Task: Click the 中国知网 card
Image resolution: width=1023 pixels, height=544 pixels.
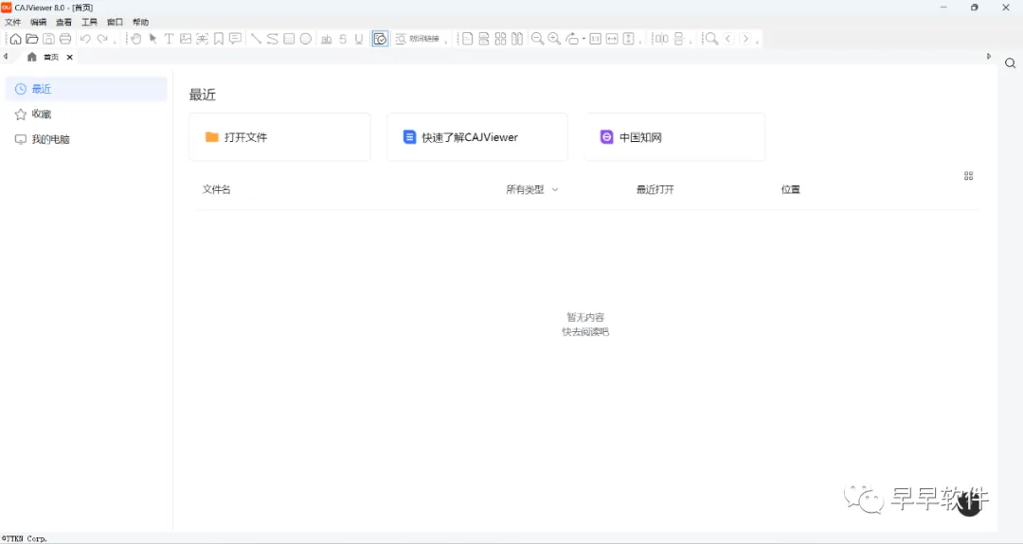Action: (674, 137)
